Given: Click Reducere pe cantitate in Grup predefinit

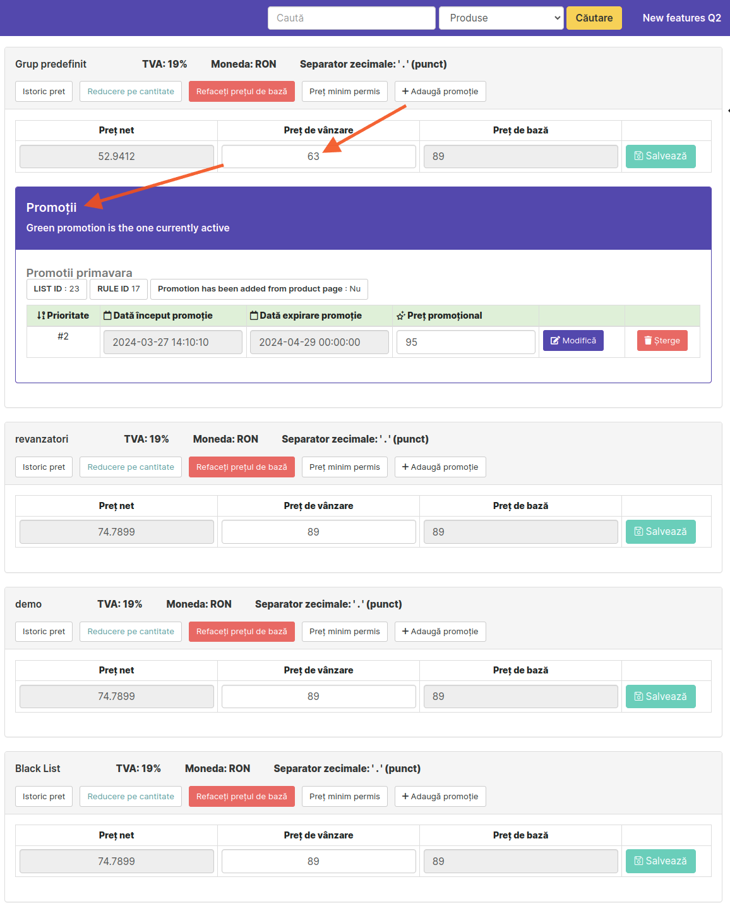Looking at the screenshot, I should (x=131, y=92).
